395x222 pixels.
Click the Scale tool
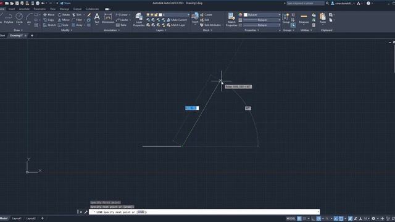coord(63,25)
